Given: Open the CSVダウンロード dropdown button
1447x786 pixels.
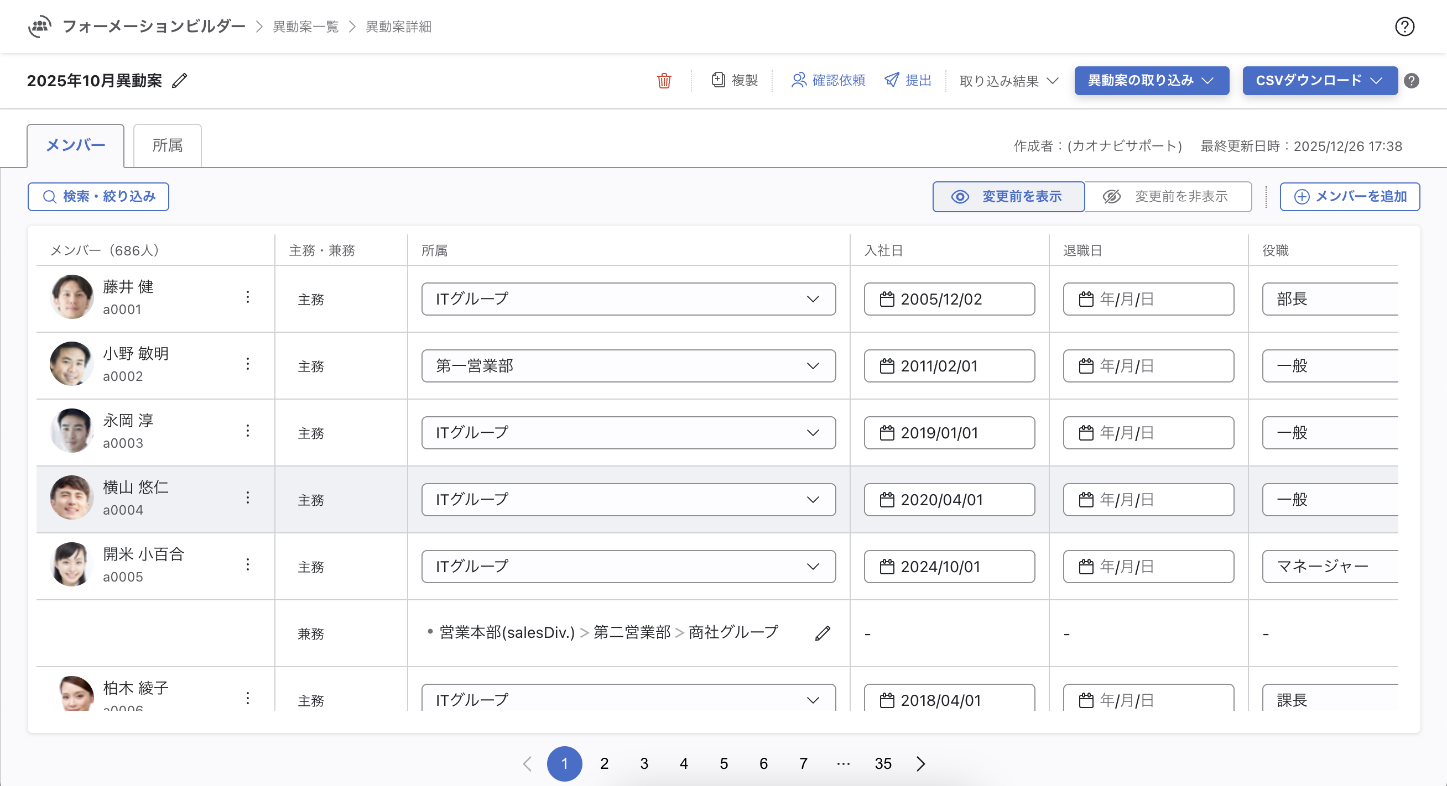Looking at the screenshot, I should tap(1319, 80).
